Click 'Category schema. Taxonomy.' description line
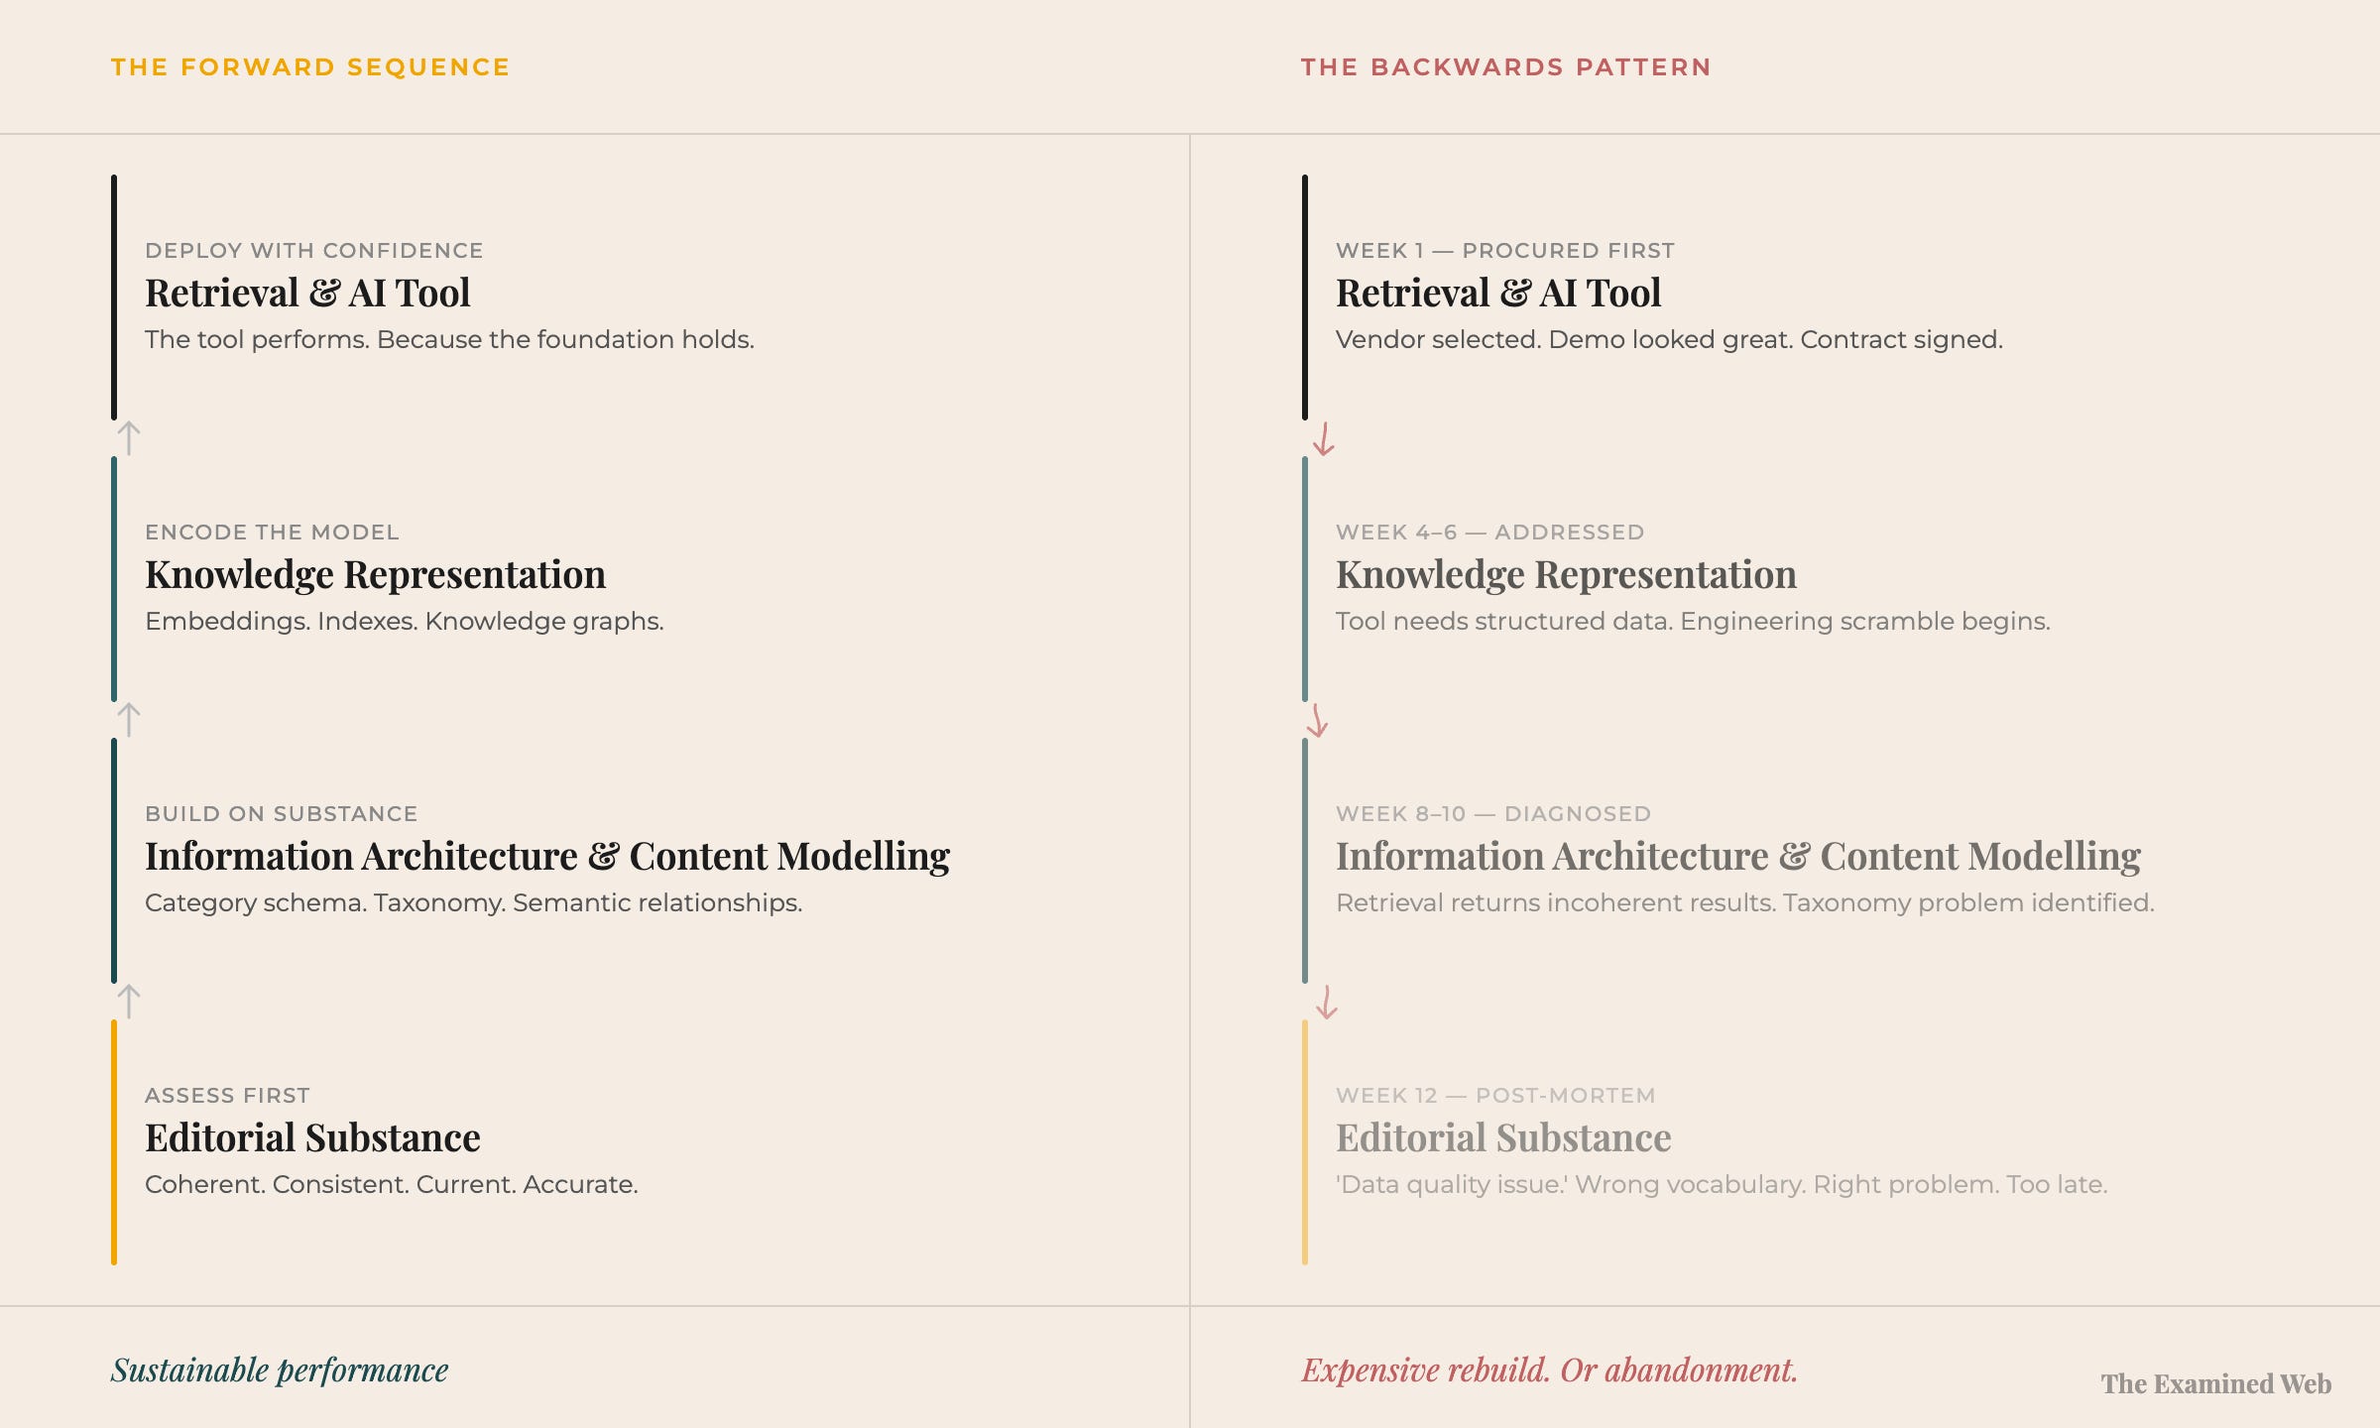This screenshot has height=1428, width=2380. [x=473, y=903]
